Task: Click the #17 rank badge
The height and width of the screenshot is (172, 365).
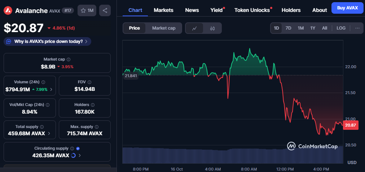Action: [x=68, y=10]
